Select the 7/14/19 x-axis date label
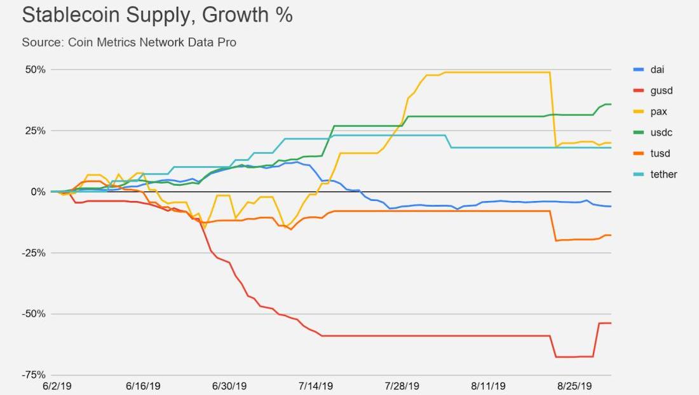 click(x=315, y=386)
